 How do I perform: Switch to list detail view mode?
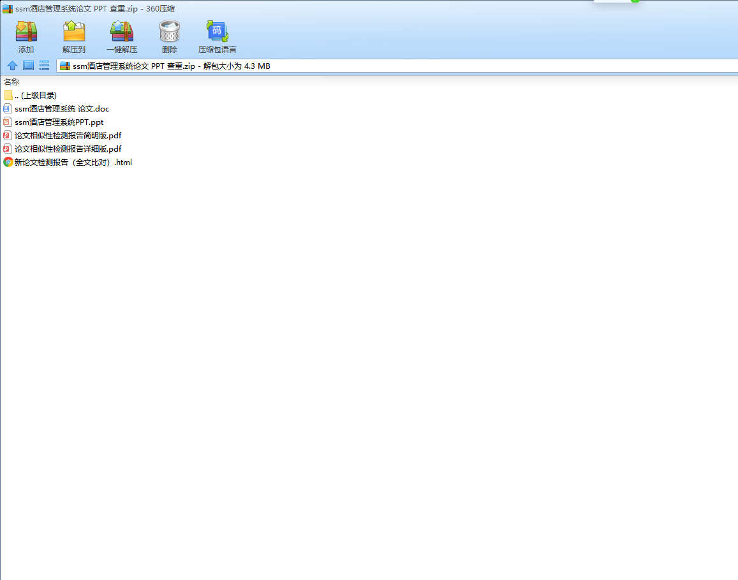pos(44,66)
